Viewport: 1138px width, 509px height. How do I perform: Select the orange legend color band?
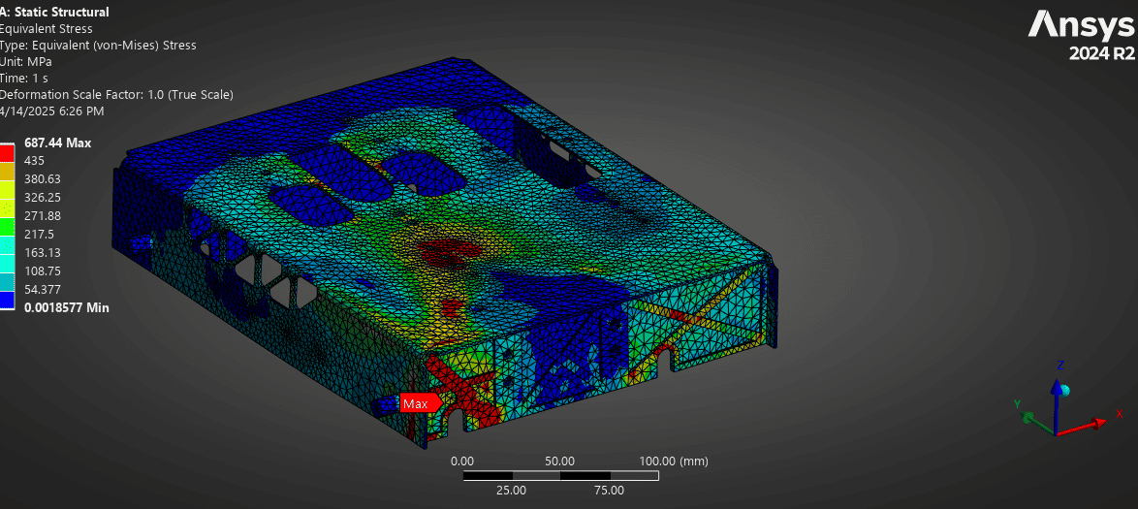(x=7, y=170)
